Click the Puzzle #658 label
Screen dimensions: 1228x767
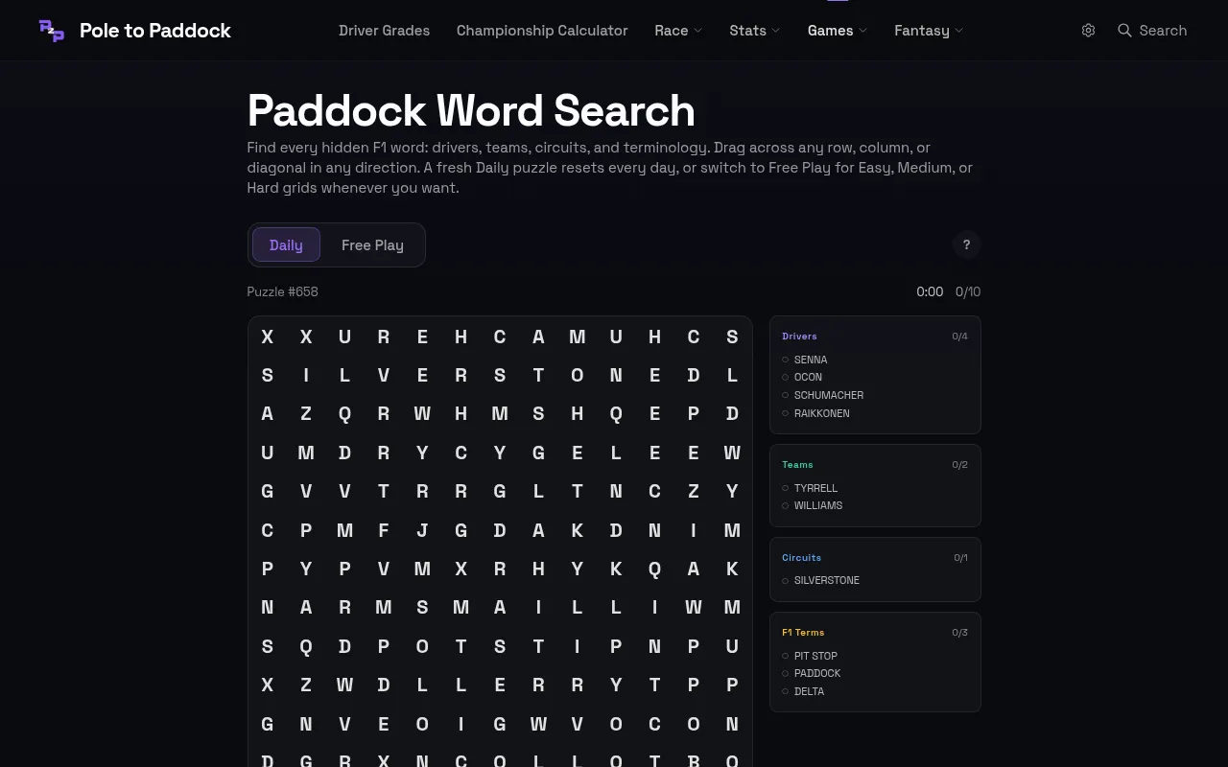coord(282,291)
